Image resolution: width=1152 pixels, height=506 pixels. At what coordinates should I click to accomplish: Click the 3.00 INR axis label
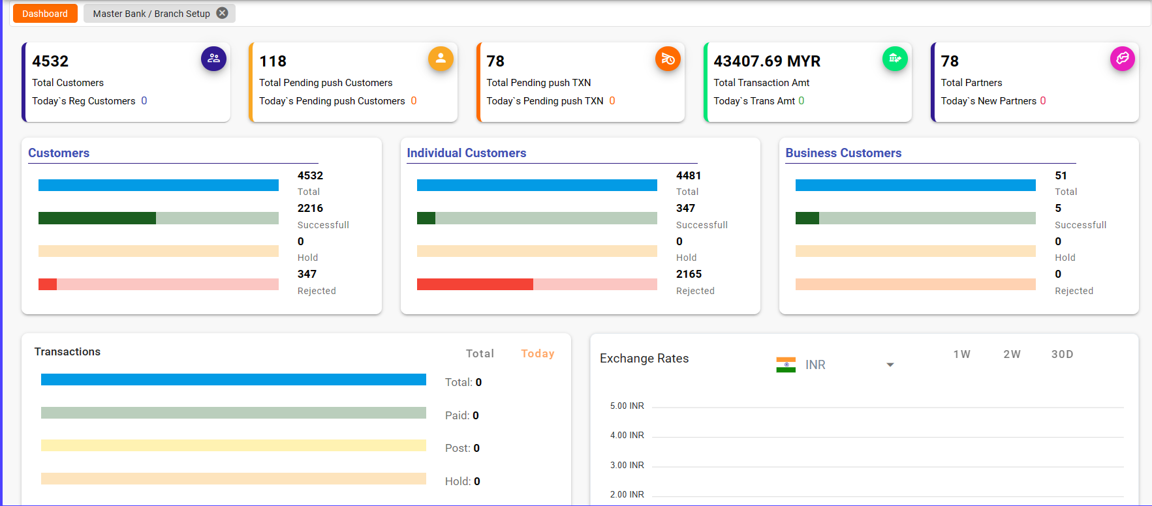(627, 465)
